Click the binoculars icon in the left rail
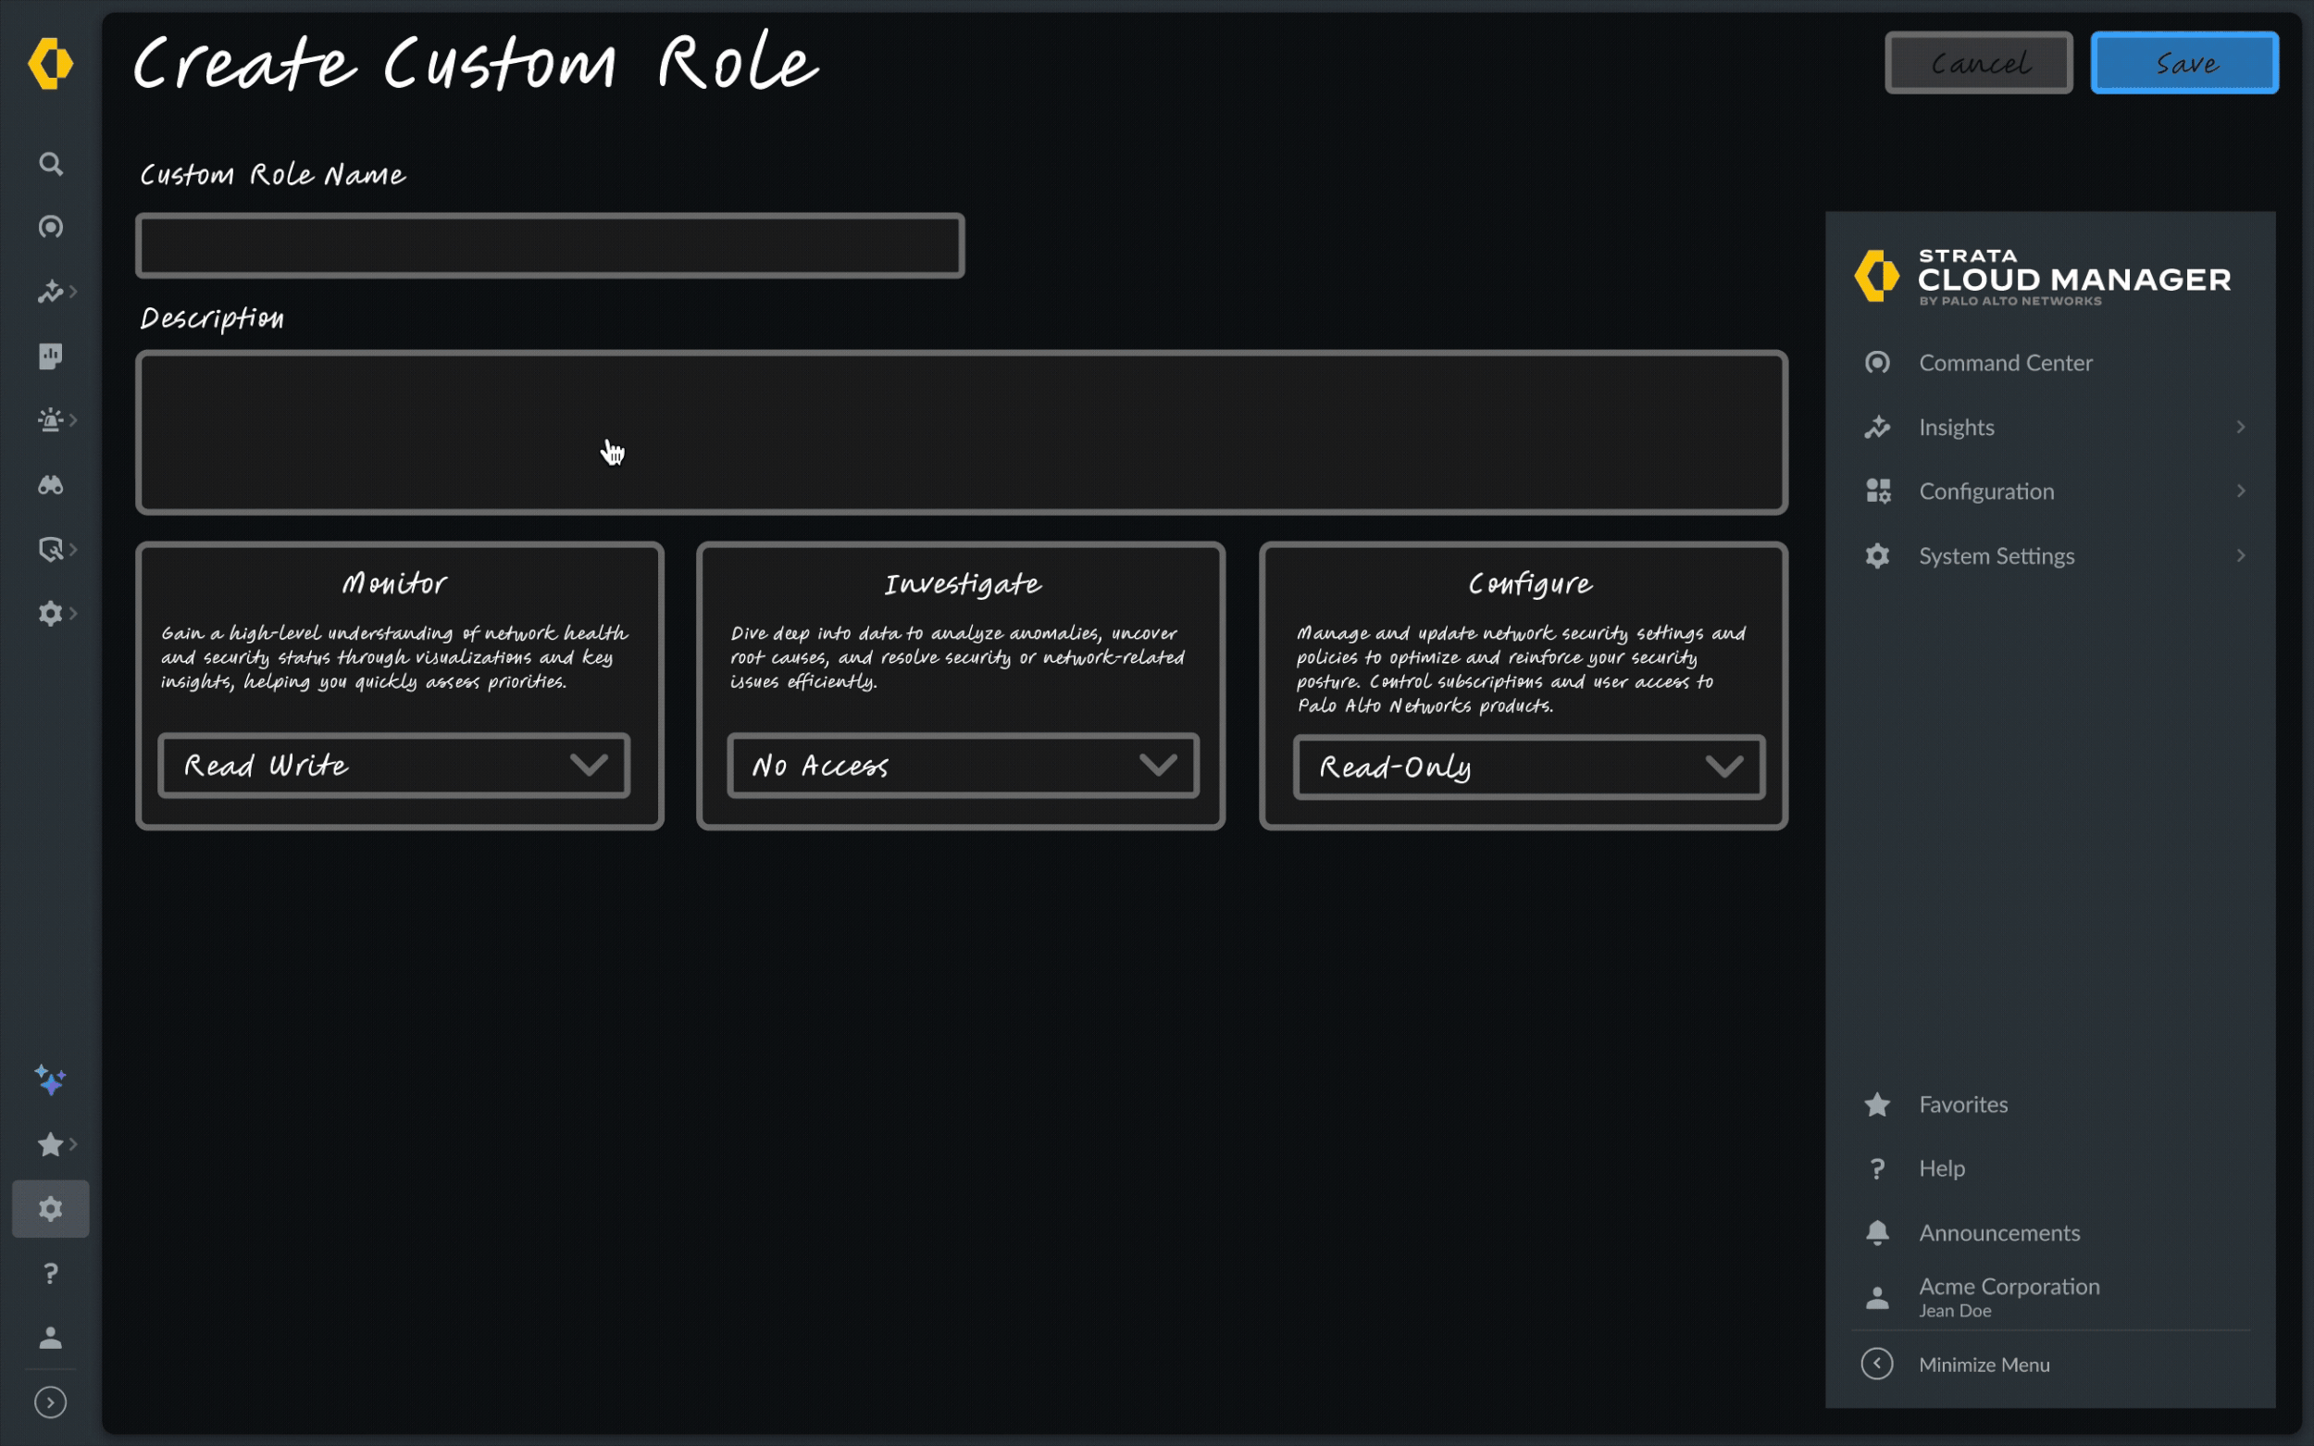 51,485
